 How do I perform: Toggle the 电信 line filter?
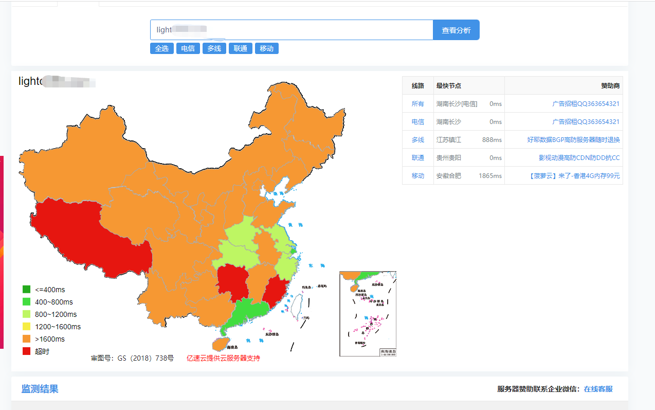tap(188, 48)
